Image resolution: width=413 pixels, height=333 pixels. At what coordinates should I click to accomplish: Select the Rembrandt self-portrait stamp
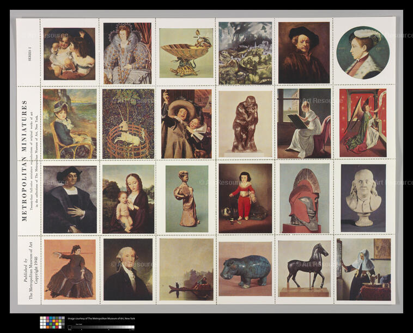point(304,53)
